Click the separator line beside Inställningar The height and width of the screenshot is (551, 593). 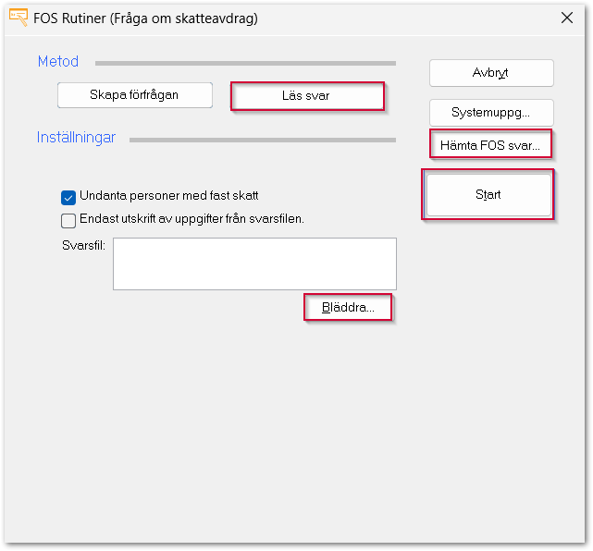pyautogui.click(x=263, y=141)
